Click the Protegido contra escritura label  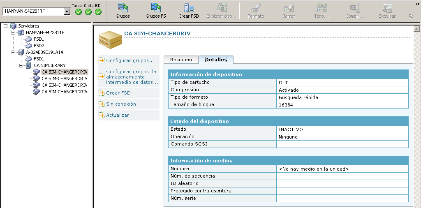201,191
